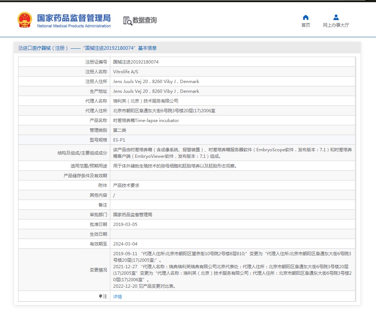376x309 pixels.
Task: Select the 2019-03-05 approval date
Action: [x=125, y=225]
